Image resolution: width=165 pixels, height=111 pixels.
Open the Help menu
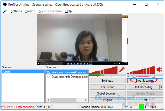pyautogui.click(x=68, y=11)
